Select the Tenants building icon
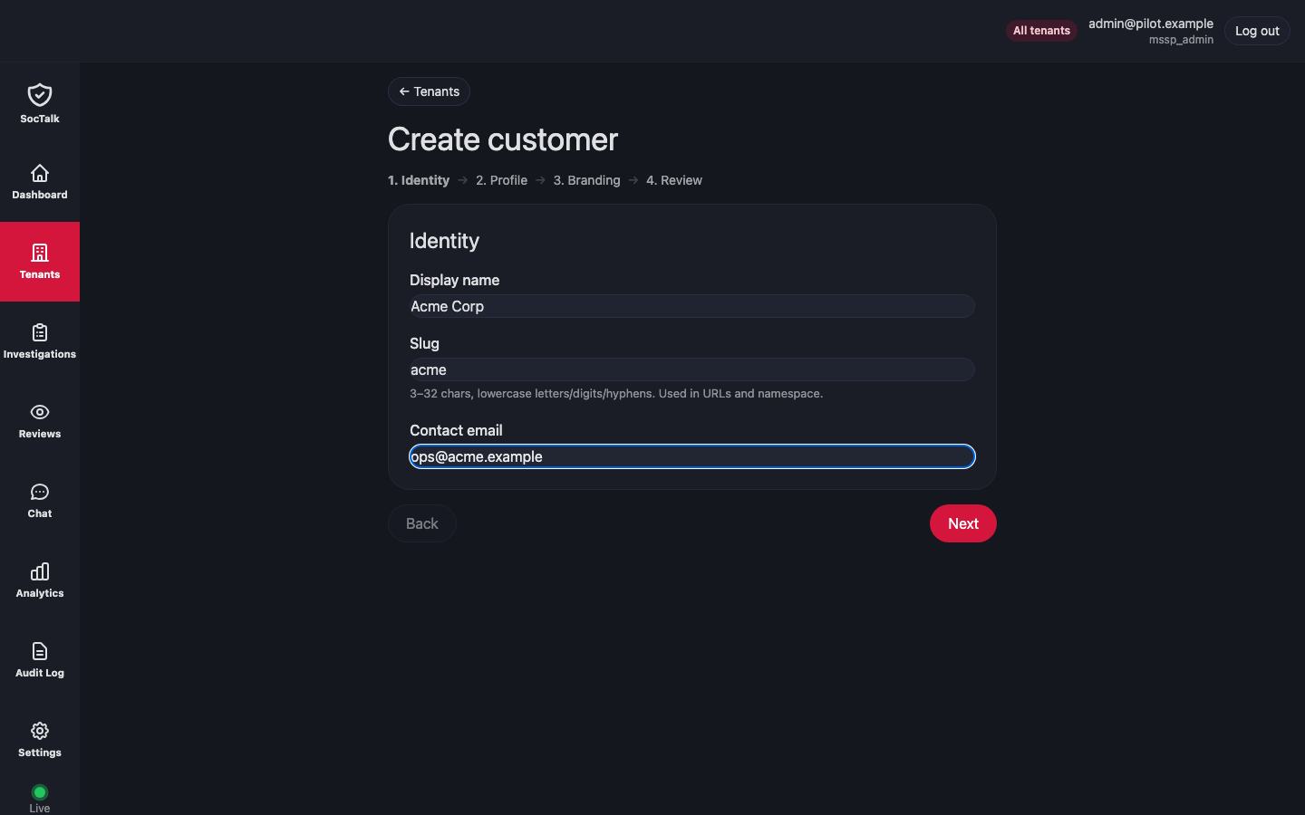Screen dimensions: 1305x815 pyautogui.click(x=40, y=253)
